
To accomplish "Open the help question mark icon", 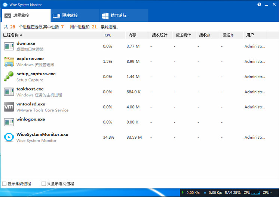I will coord(259,4).
